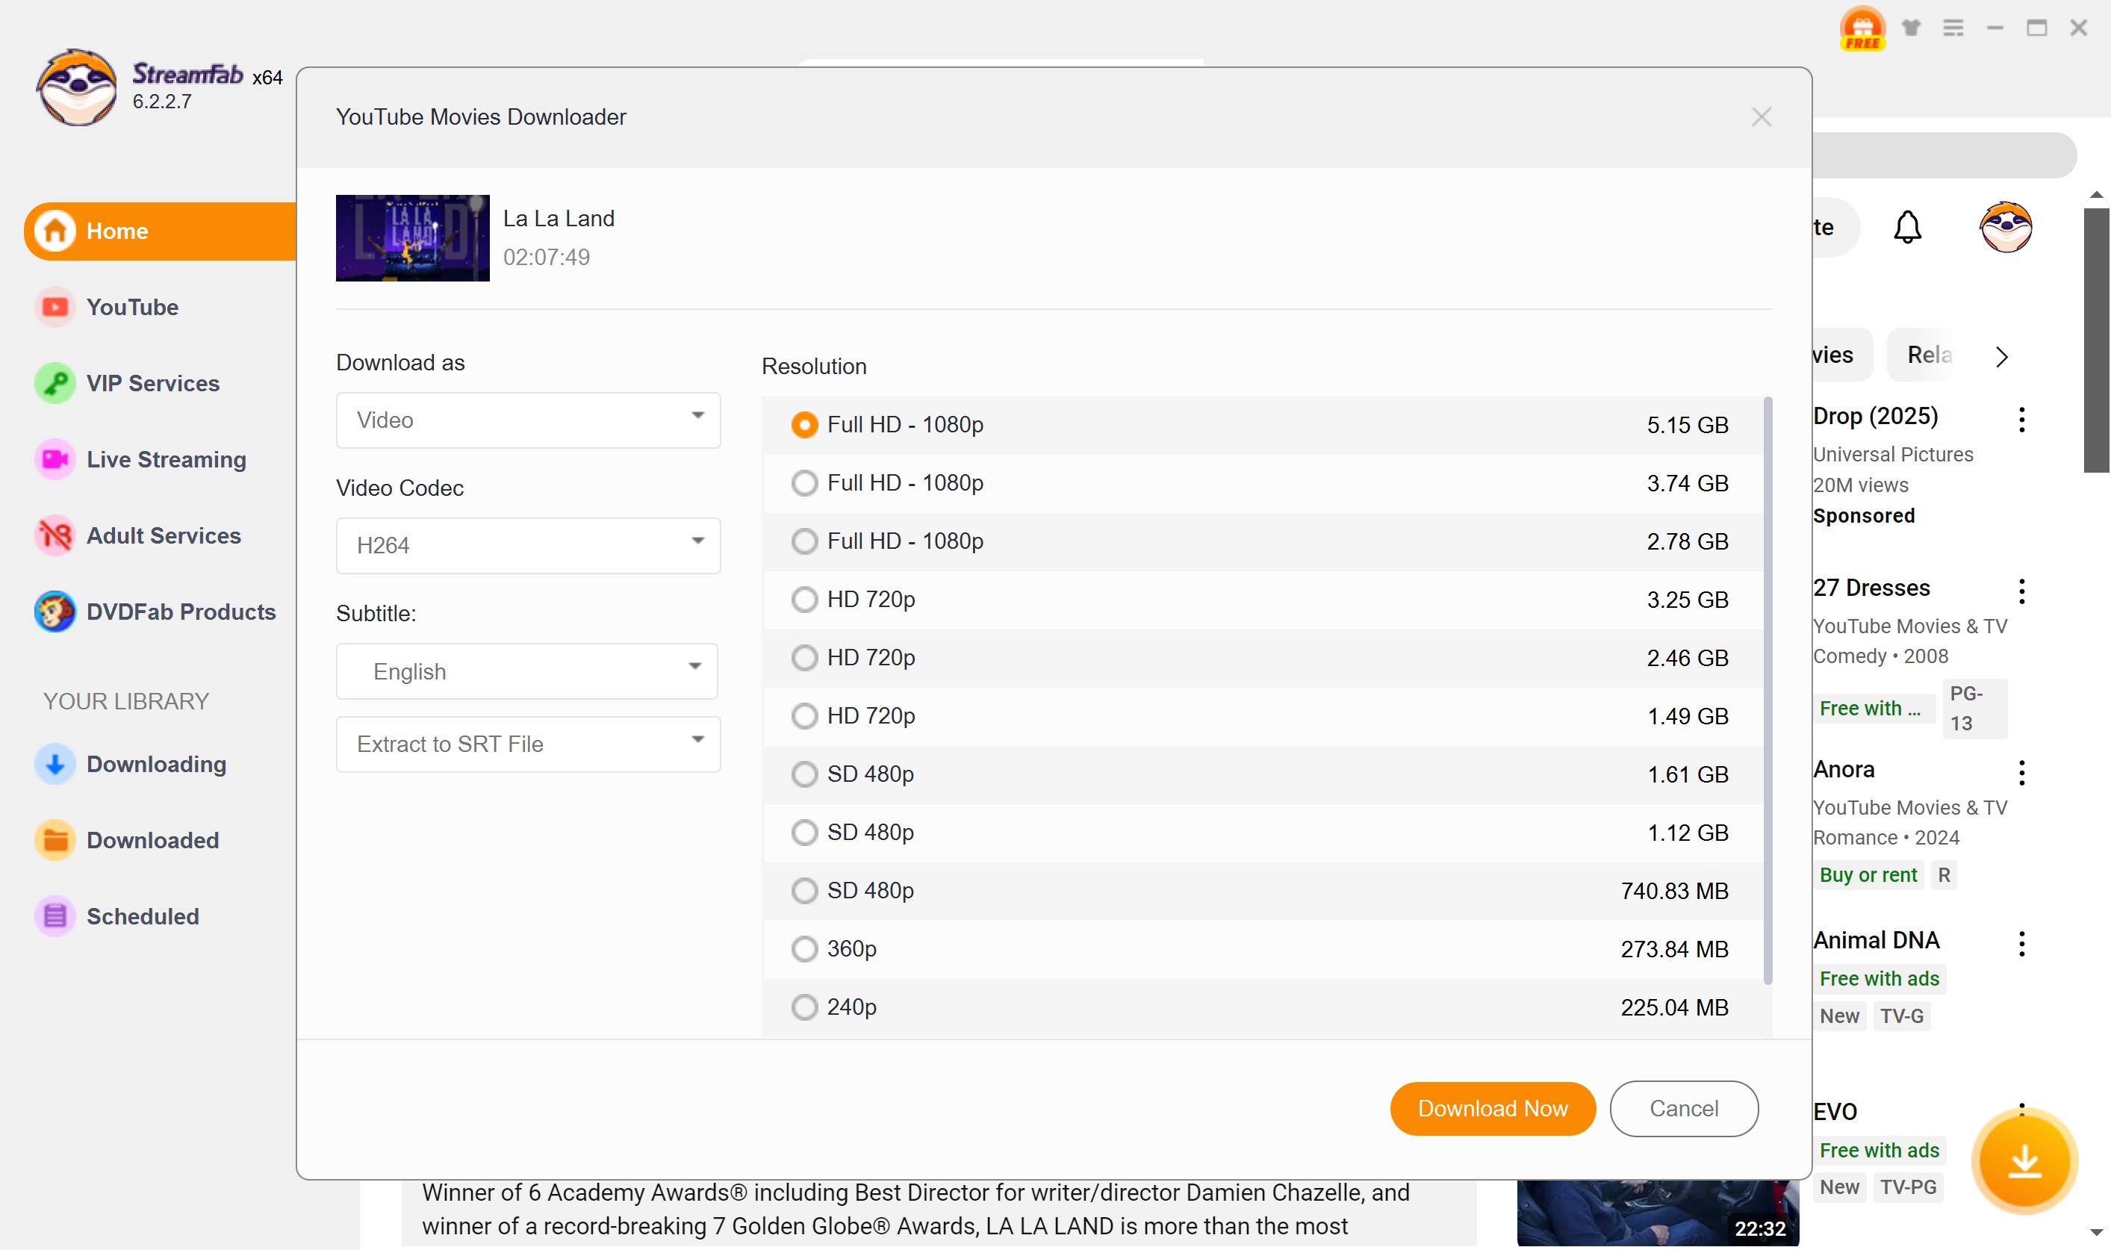Screen dimensions: 2111x1250
Task: Select the 360p 273.84 MB option
Action: (804, 948)
